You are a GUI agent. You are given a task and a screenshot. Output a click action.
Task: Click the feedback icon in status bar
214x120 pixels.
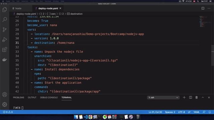tap(204, 112)
